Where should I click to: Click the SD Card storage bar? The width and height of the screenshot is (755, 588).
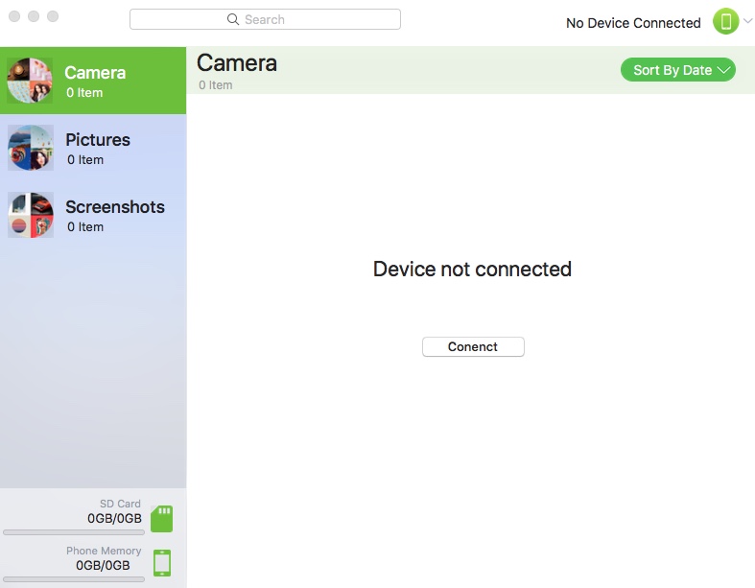click(74, 532)
